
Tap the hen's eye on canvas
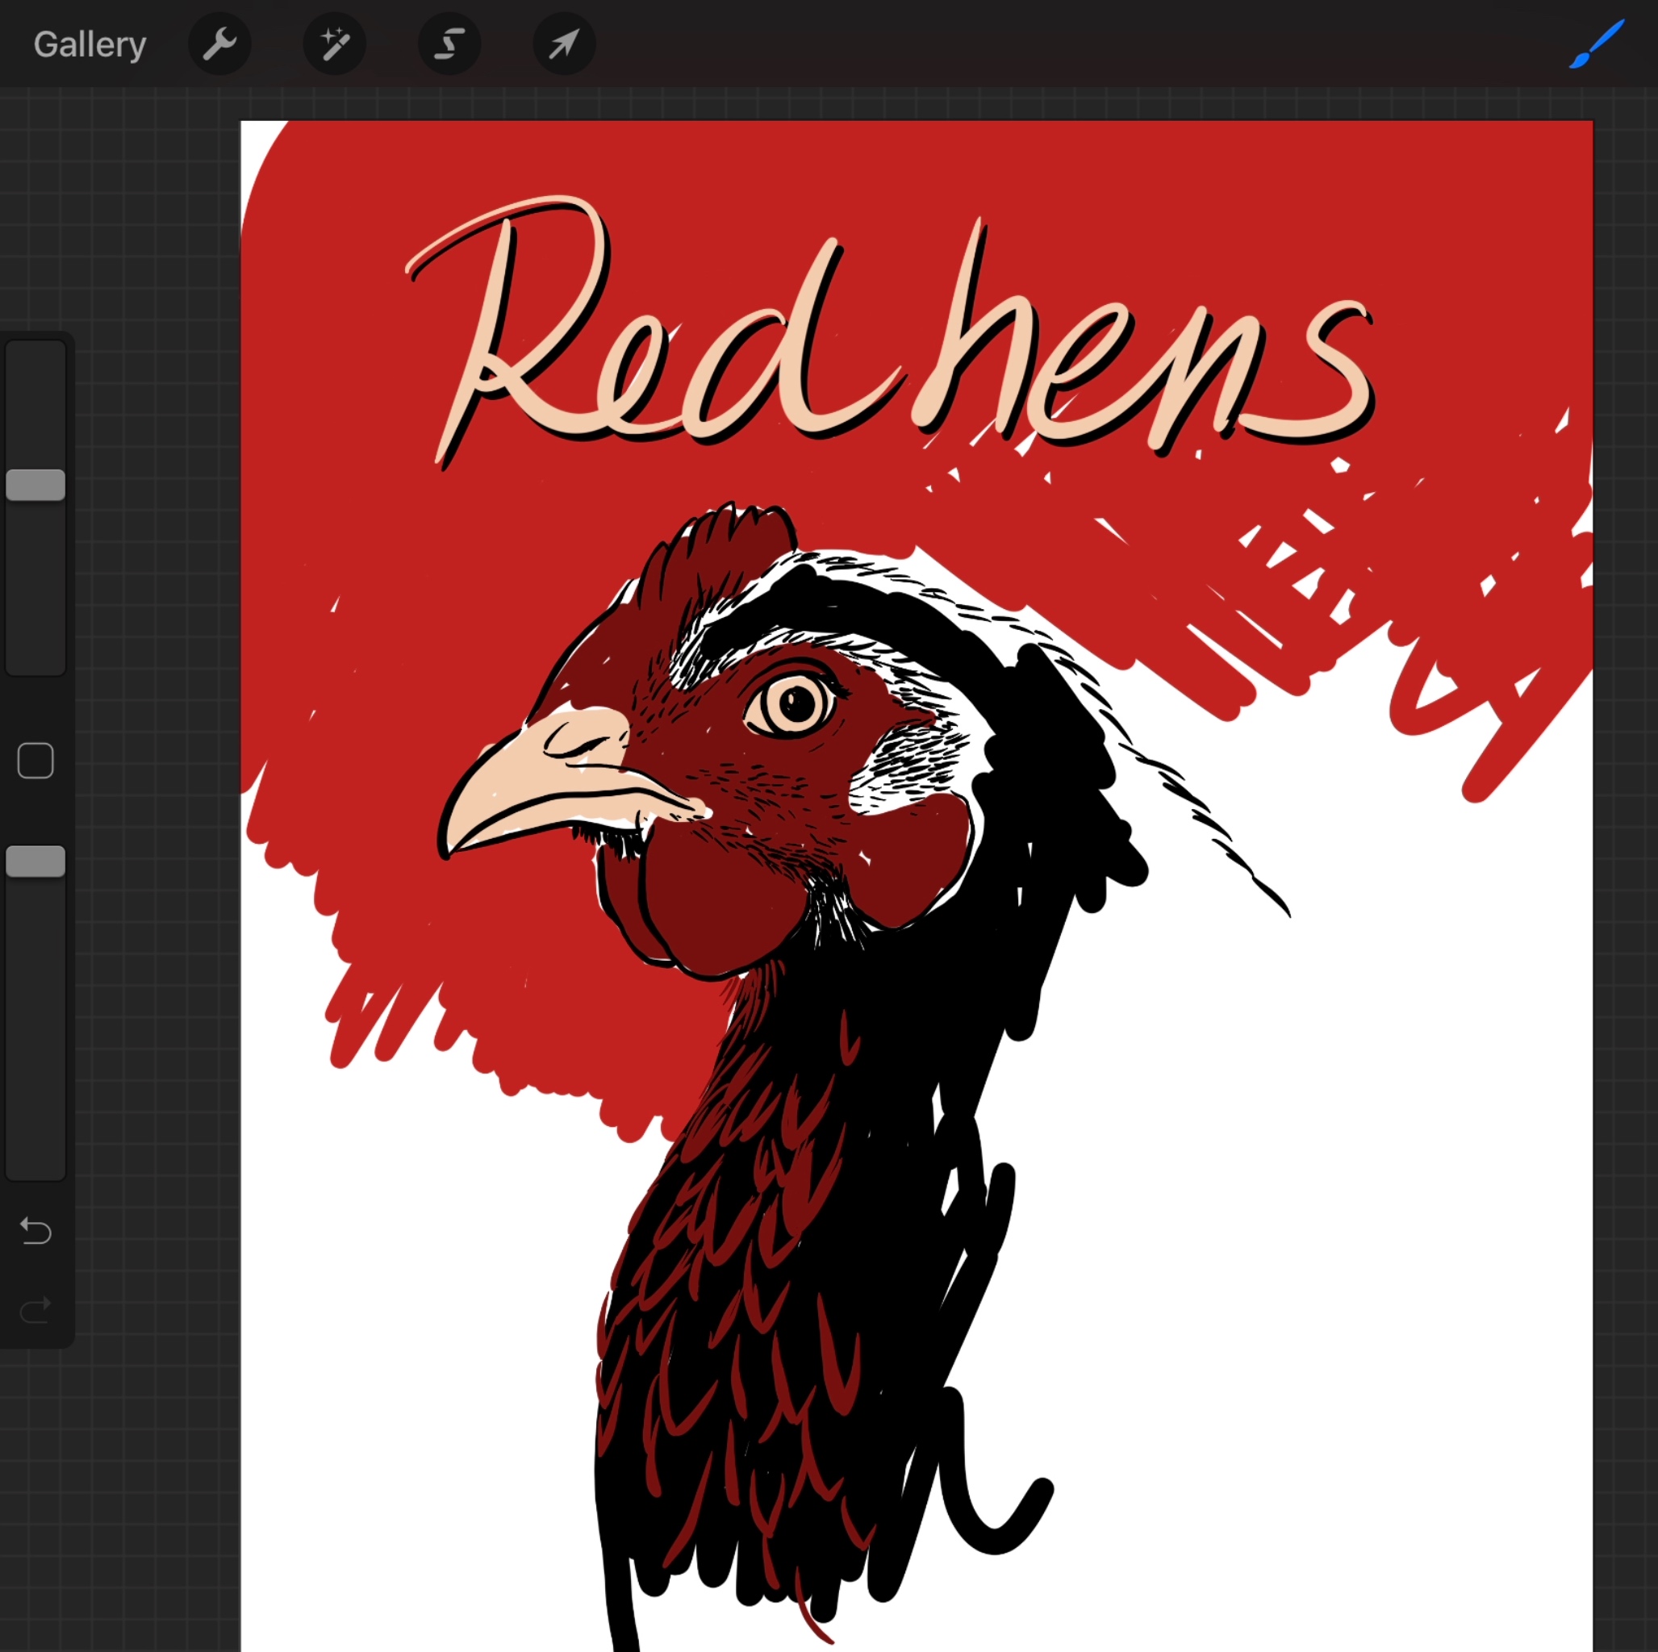click(795, 703)
